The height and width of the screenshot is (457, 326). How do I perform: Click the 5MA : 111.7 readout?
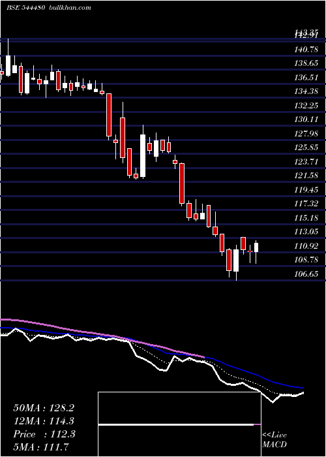(x=41, y=447)
